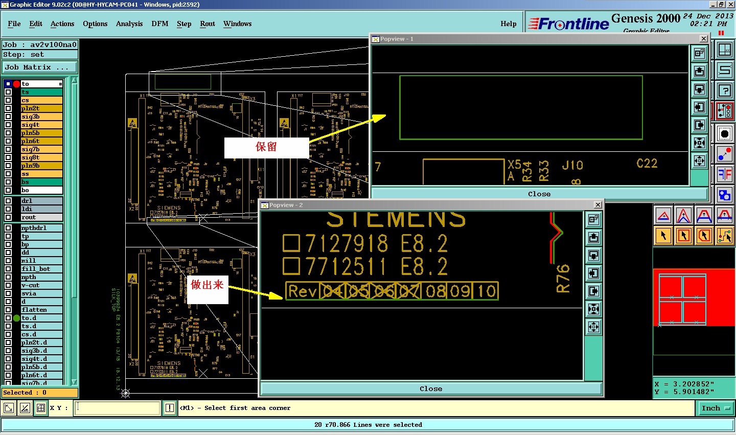Select the plain arrow selection tool
The height and width of the screenshot is (435, 736).
tap(663, 236)
